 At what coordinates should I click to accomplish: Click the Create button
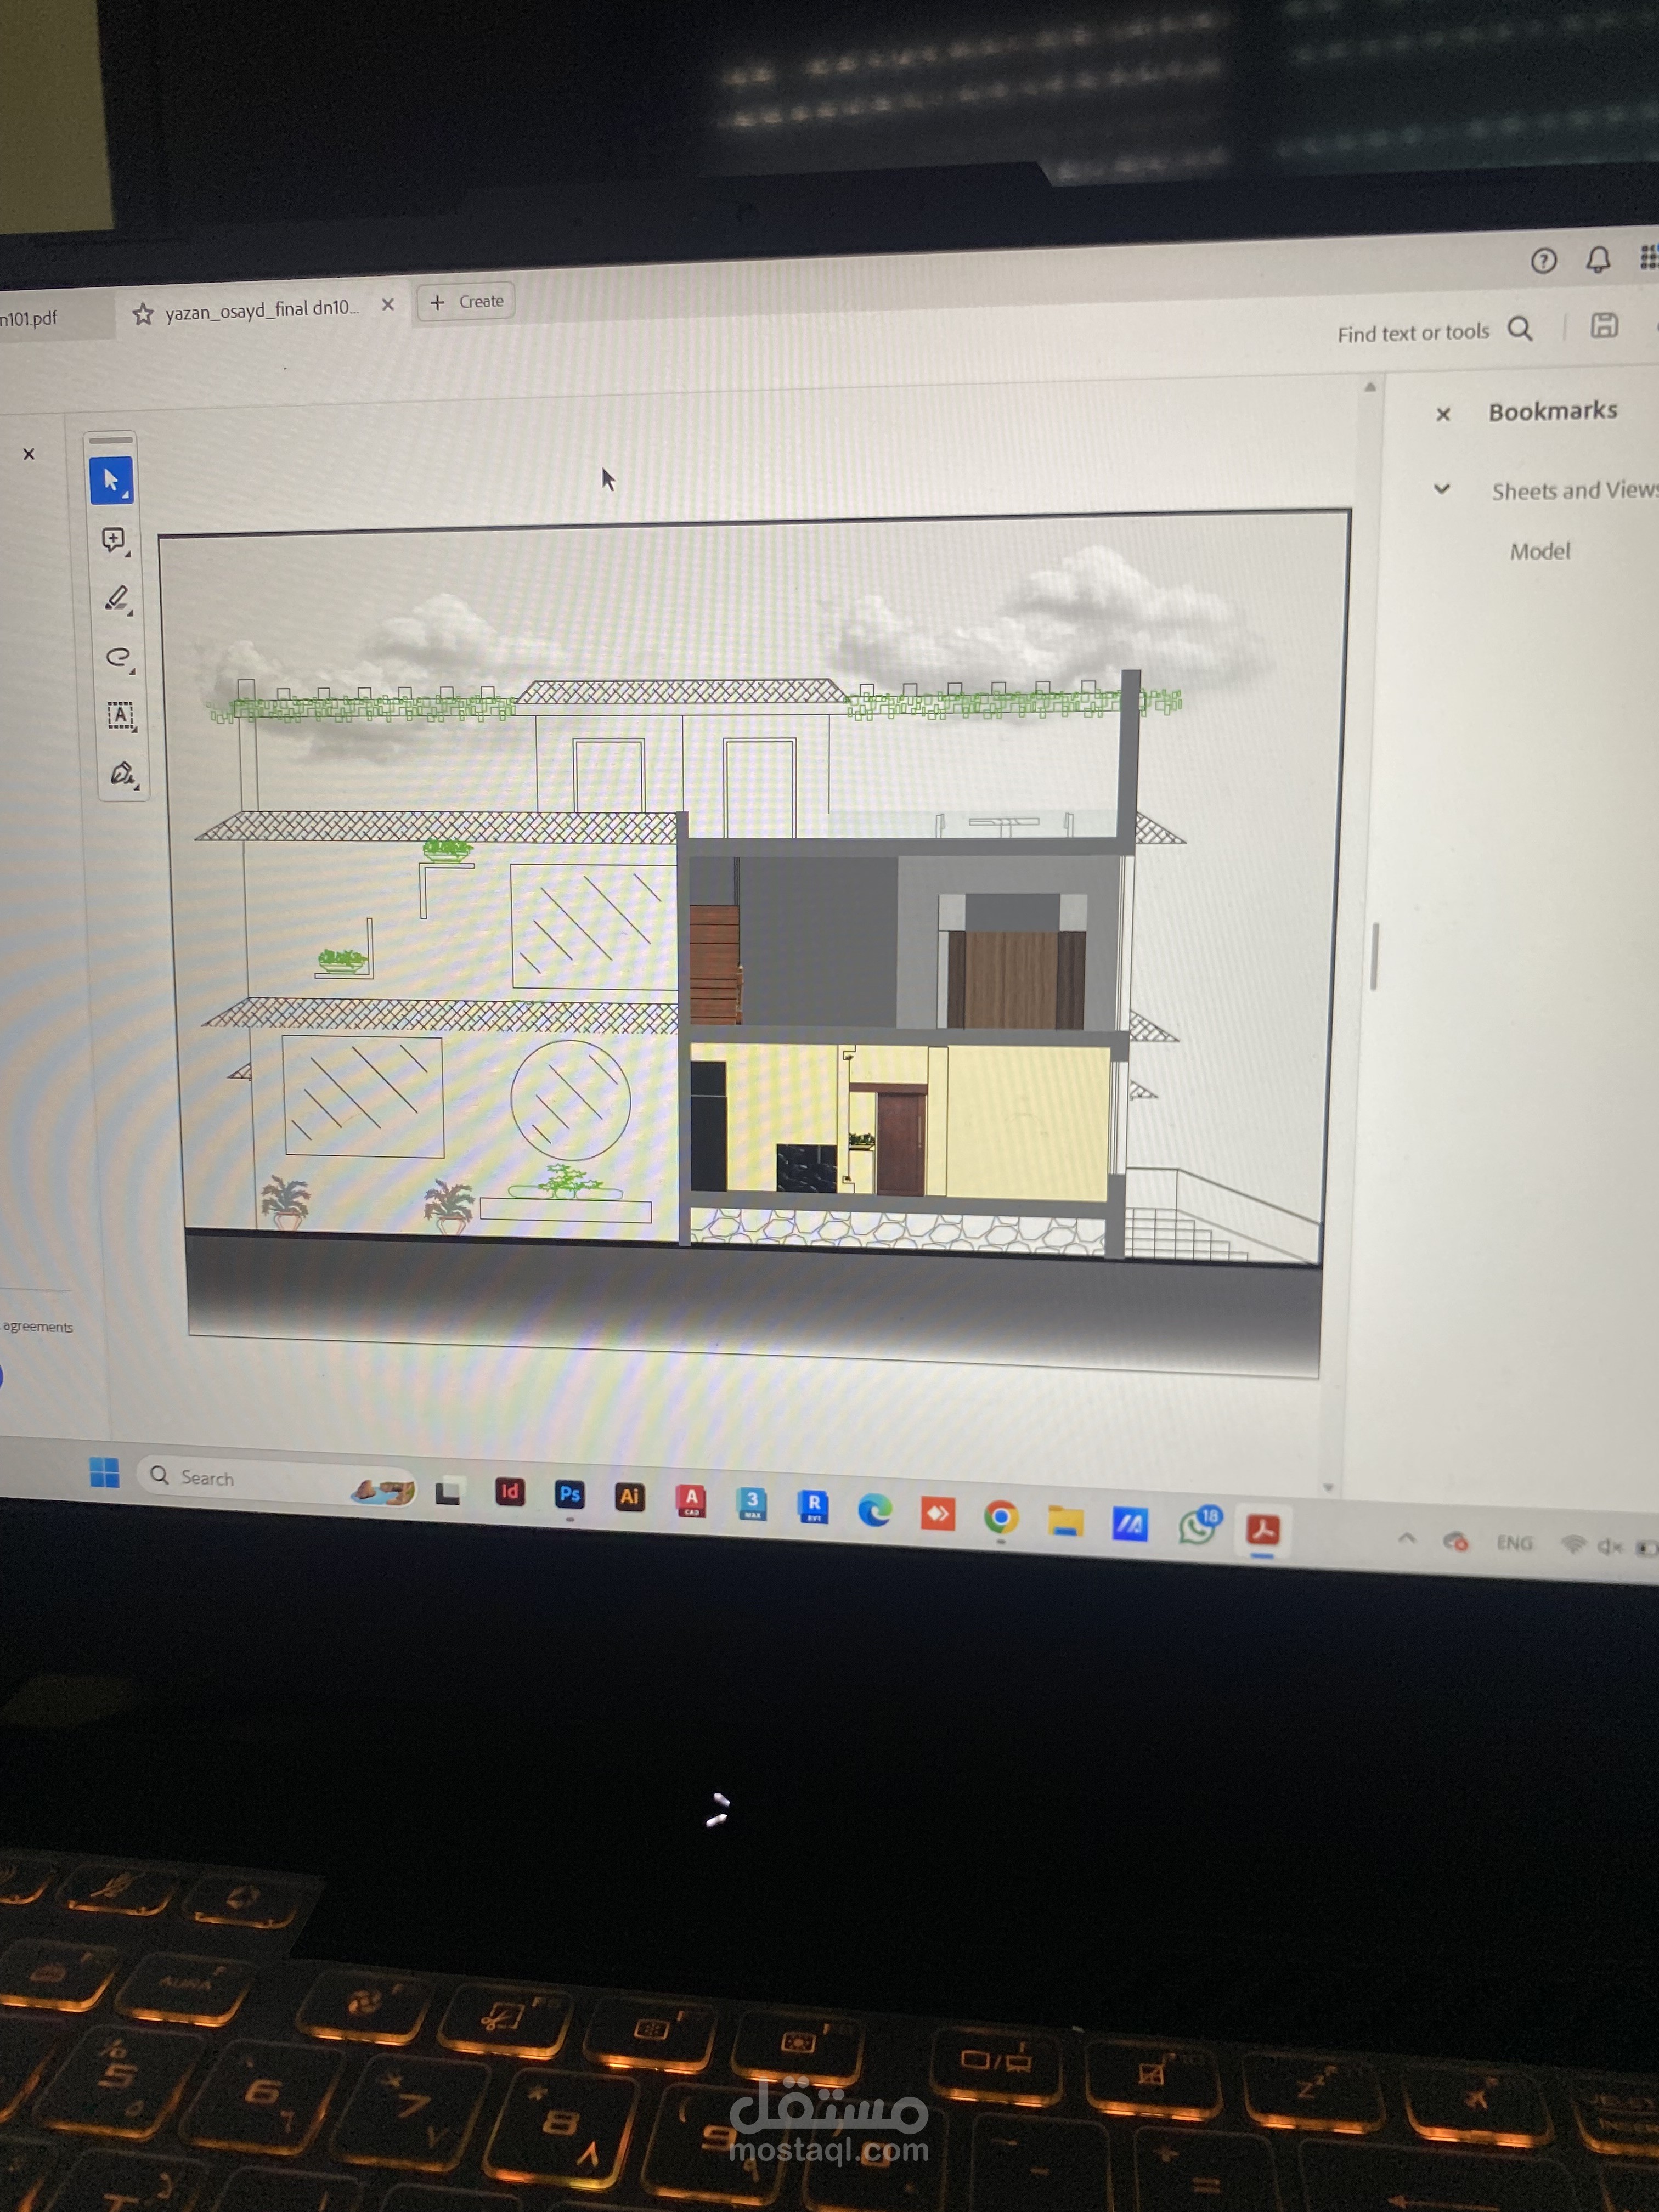[467, 301]
